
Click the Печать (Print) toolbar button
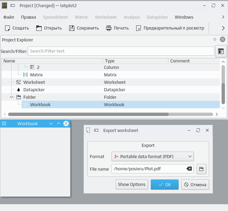click(x=117, y=28)
